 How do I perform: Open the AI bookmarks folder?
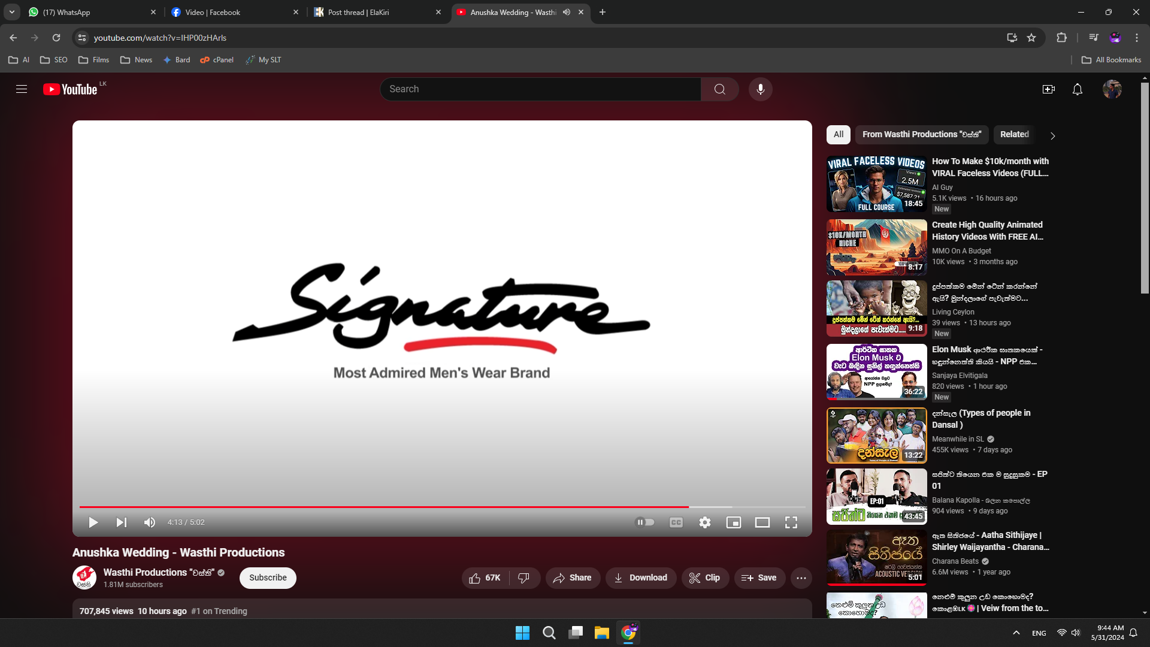pyautogui.click(x=19, y=60)
